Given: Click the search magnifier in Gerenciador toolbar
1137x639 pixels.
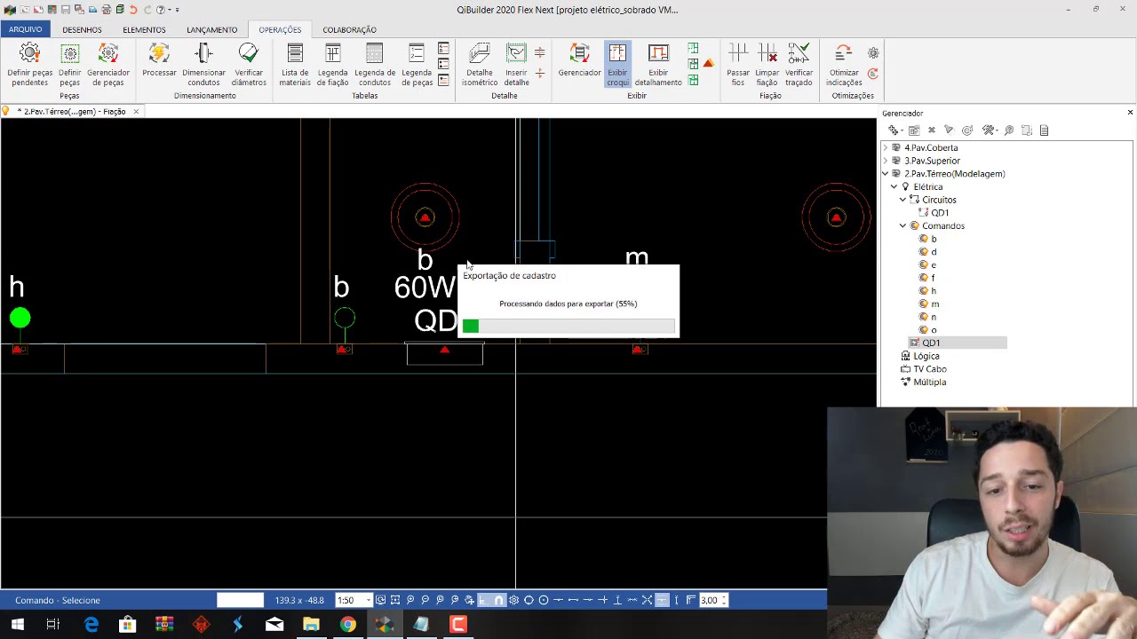Looking at the screenshot, I should (1009, 130).
